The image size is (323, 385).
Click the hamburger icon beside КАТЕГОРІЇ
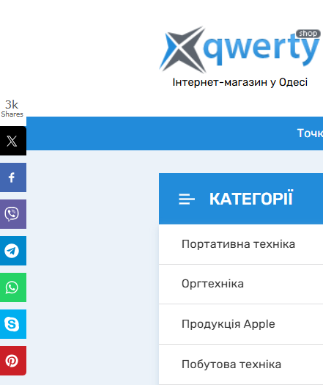[x=187, y=199]
